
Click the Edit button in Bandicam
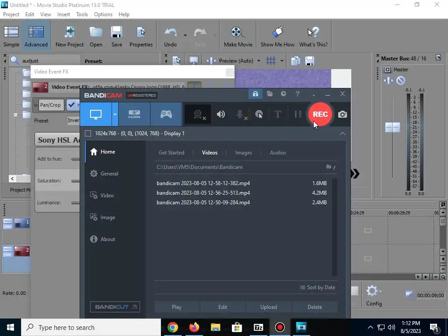223,307
